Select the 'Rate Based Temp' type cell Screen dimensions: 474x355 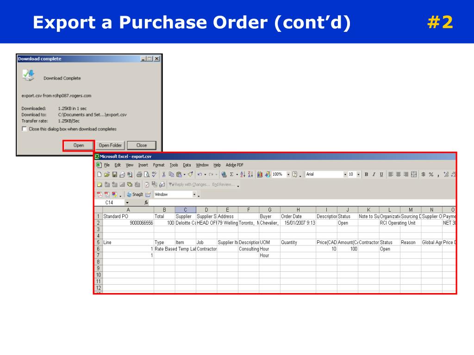[x=164, y=249]
